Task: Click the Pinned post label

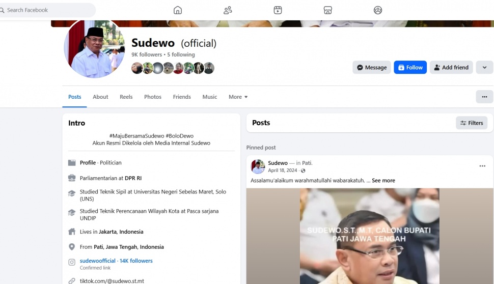Action: point(261,148)
